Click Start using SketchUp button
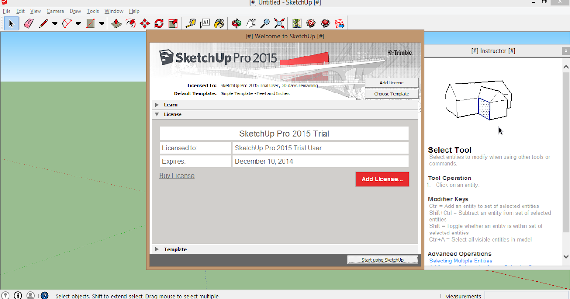This screenshot has height=299, width=570. 382,260
